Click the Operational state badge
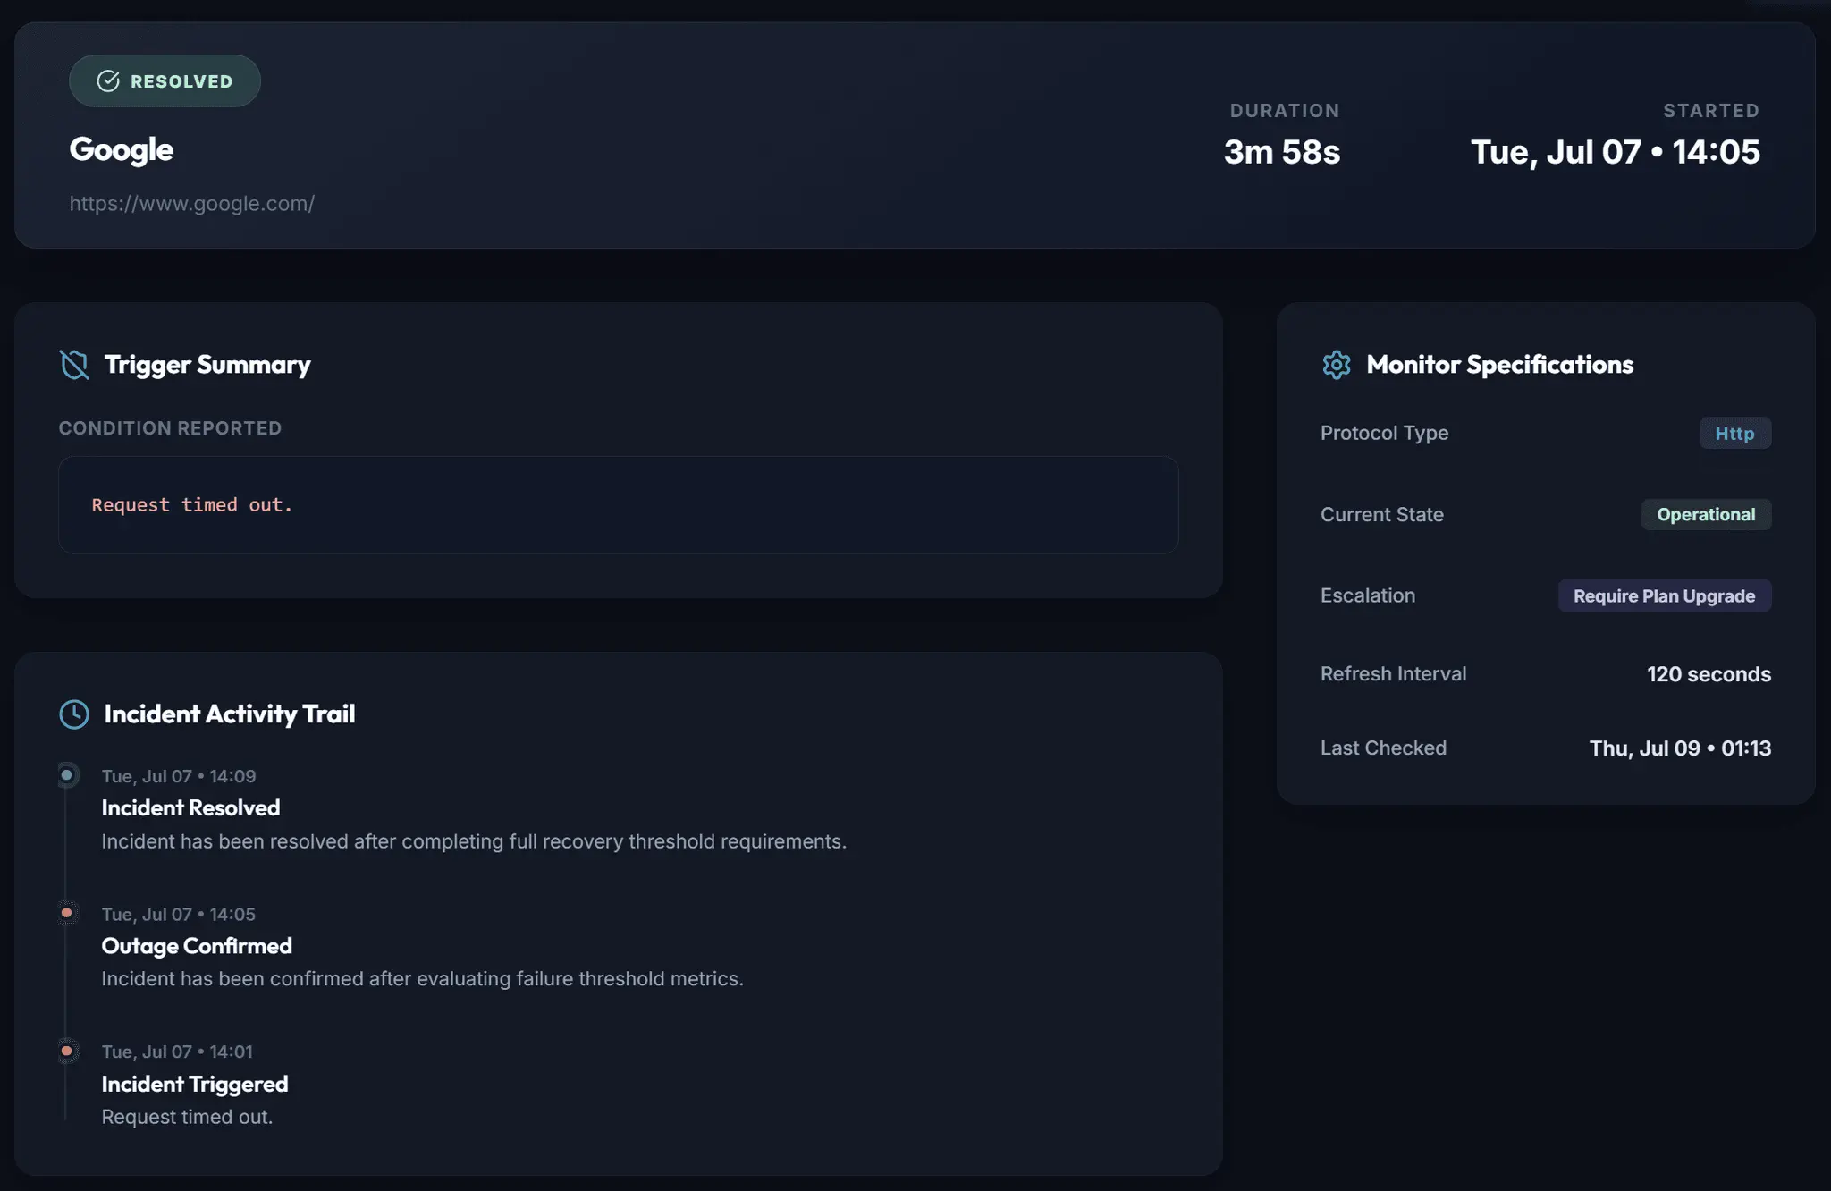This screenshot has width=1831, height=1191. [x=1706, y=515]
